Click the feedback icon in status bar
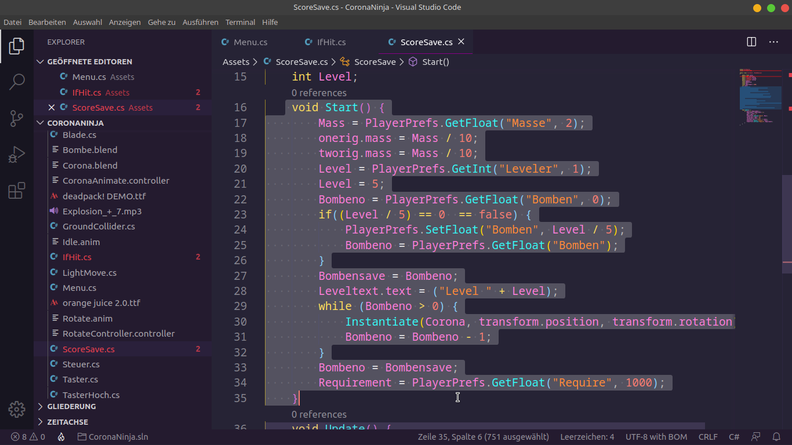 (x=756, y=437)
